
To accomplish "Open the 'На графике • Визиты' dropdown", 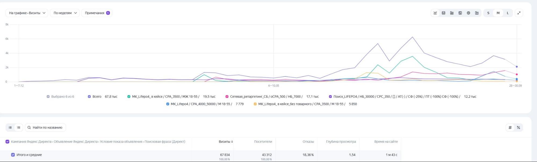I will [x=27, y=13].
